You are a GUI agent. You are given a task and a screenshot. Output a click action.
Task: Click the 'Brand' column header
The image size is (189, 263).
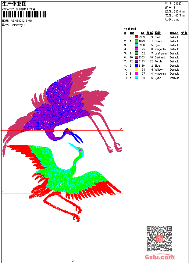click(x=174, y=33)
